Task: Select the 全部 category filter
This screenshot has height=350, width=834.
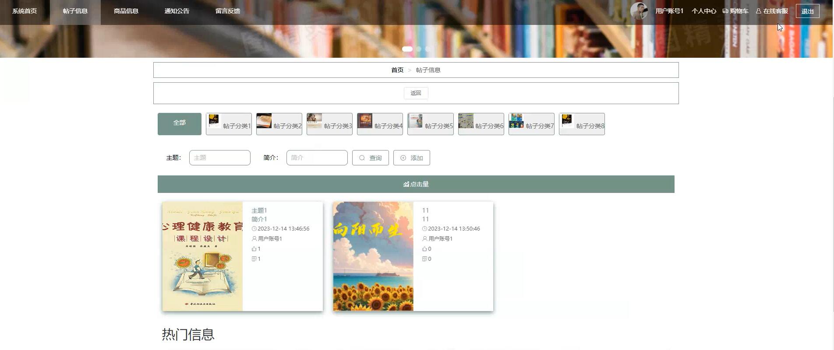Action: coord(180,124)
